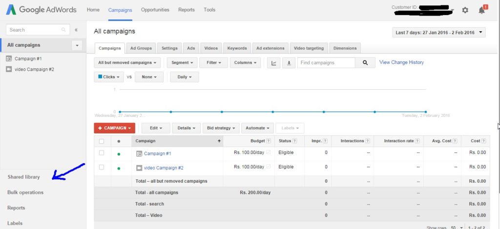Open the Tools menu
This screenshot has height=229, width=500.
tap(209, 10)
